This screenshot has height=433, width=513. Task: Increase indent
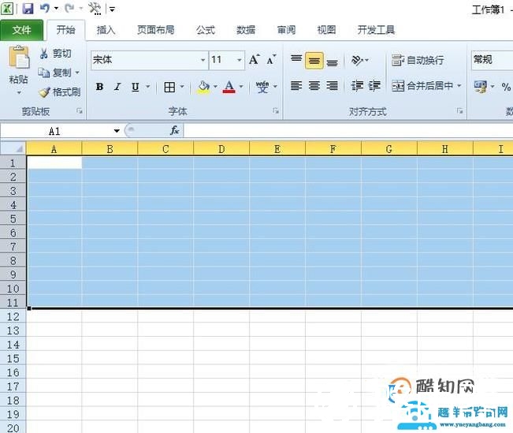[374, 86]
